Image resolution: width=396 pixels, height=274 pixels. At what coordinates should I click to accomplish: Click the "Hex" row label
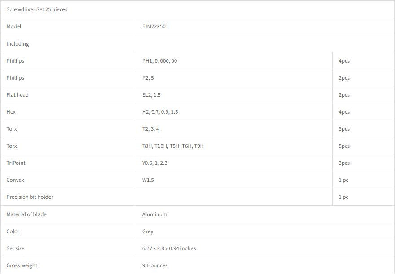[x=11, y=112]
